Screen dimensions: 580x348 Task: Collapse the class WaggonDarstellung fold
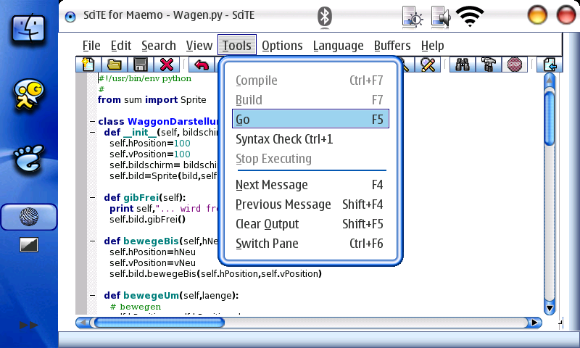pos(93,121)
